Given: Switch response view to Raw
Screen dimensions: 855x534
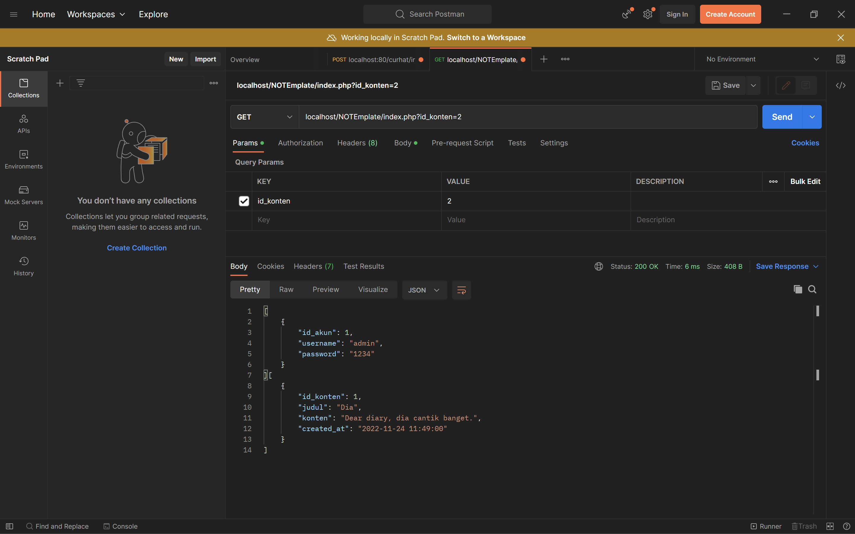Looking at the screenshot, I should click(x=286, y=289).
